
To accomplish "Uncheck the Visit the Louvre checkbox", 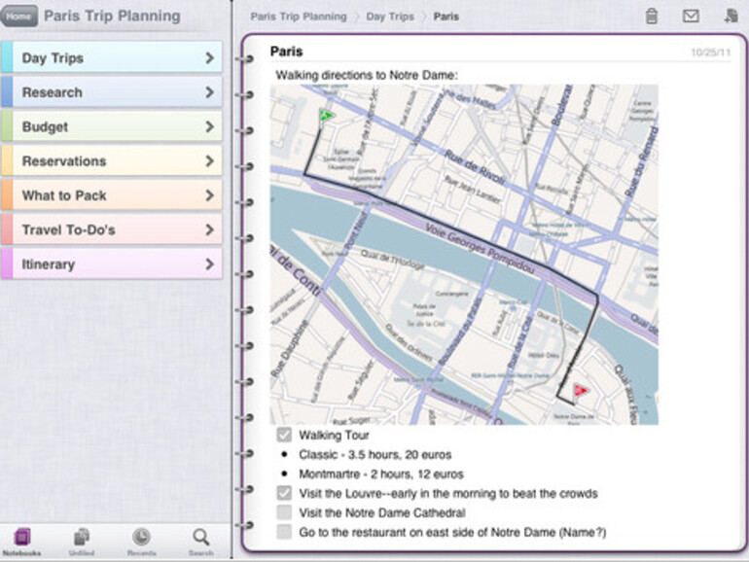I will (284, 493).
